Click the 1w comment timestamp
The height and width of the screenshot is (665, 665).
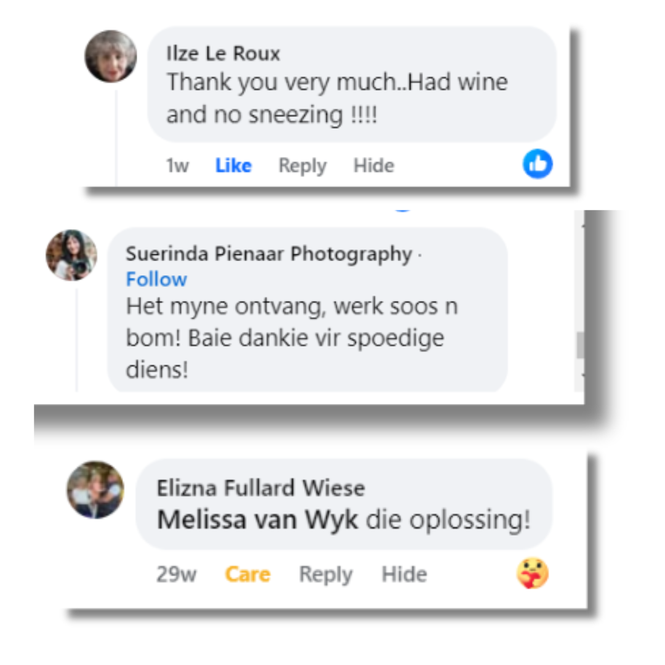click(177, 166)
